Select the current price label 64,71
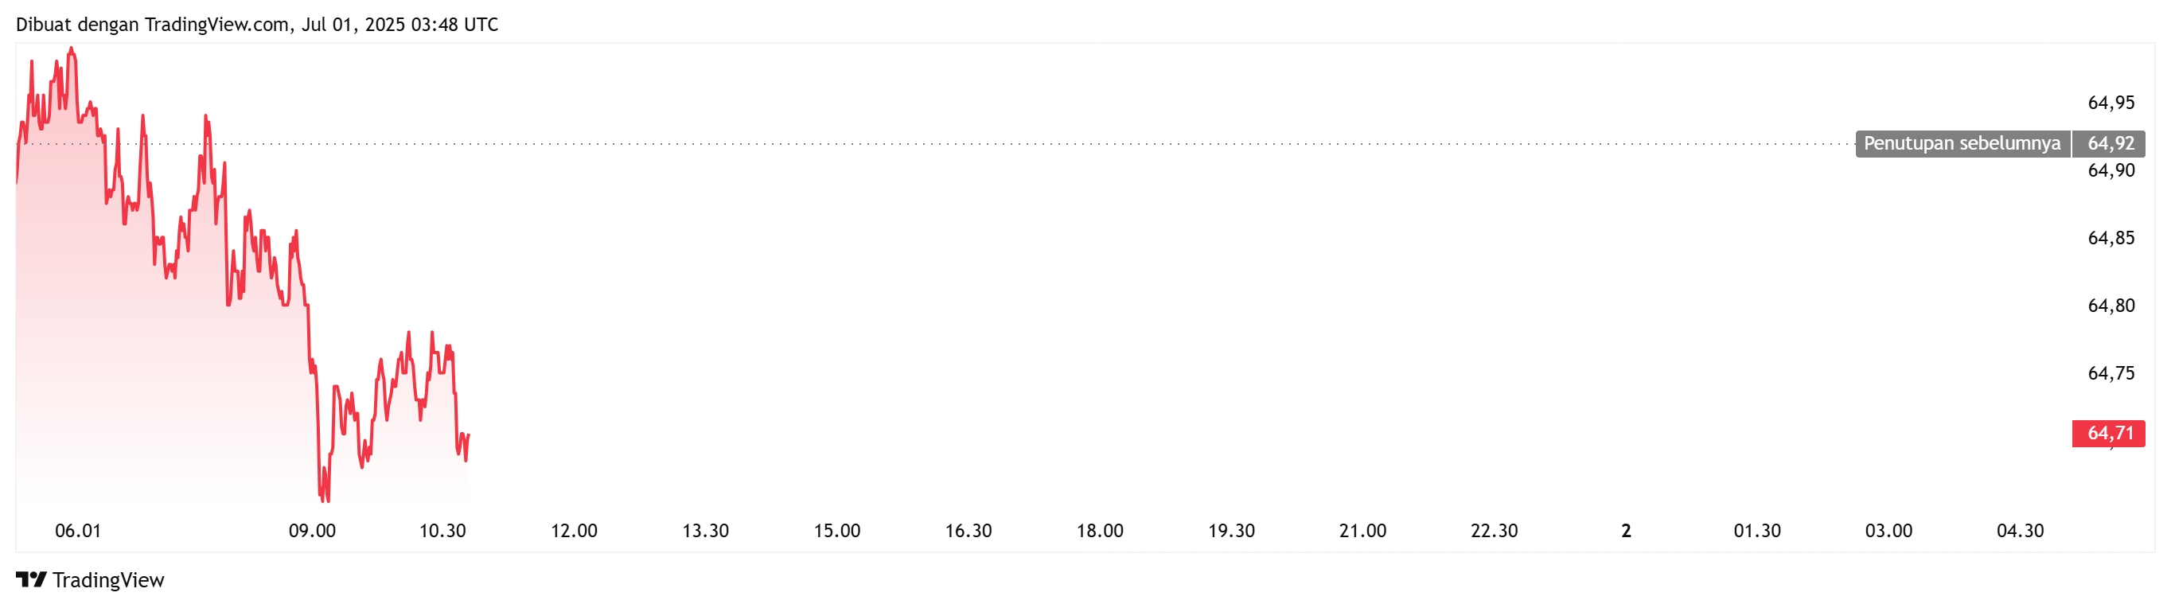 [x=2109, y=434]
